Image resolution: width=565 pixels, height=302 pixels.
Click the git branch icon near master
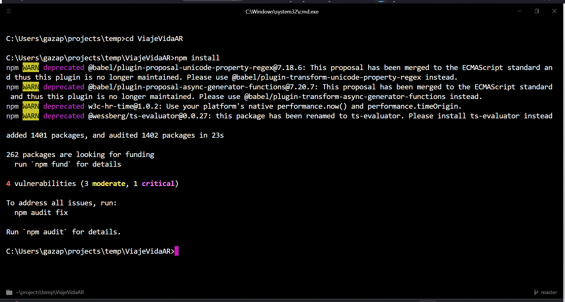536,292
